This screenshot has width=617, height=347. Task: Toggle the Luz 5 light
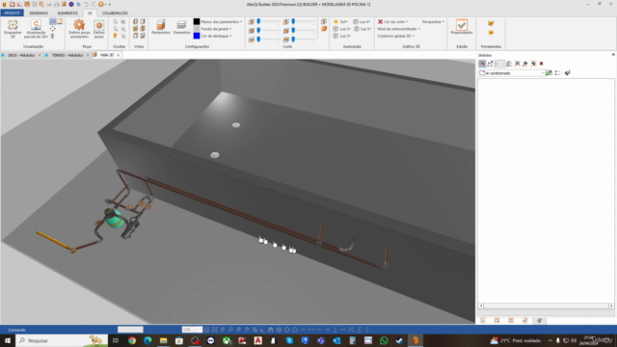(362, 29)
